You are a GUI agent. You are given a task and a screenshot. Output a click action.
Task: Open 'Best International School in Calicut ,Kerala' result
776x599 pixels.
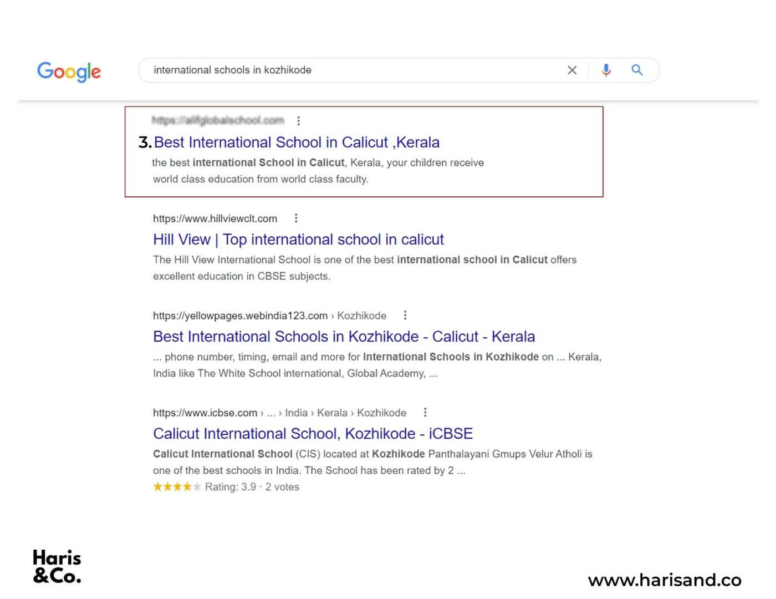pyautogui.click(x=297, y=143)
